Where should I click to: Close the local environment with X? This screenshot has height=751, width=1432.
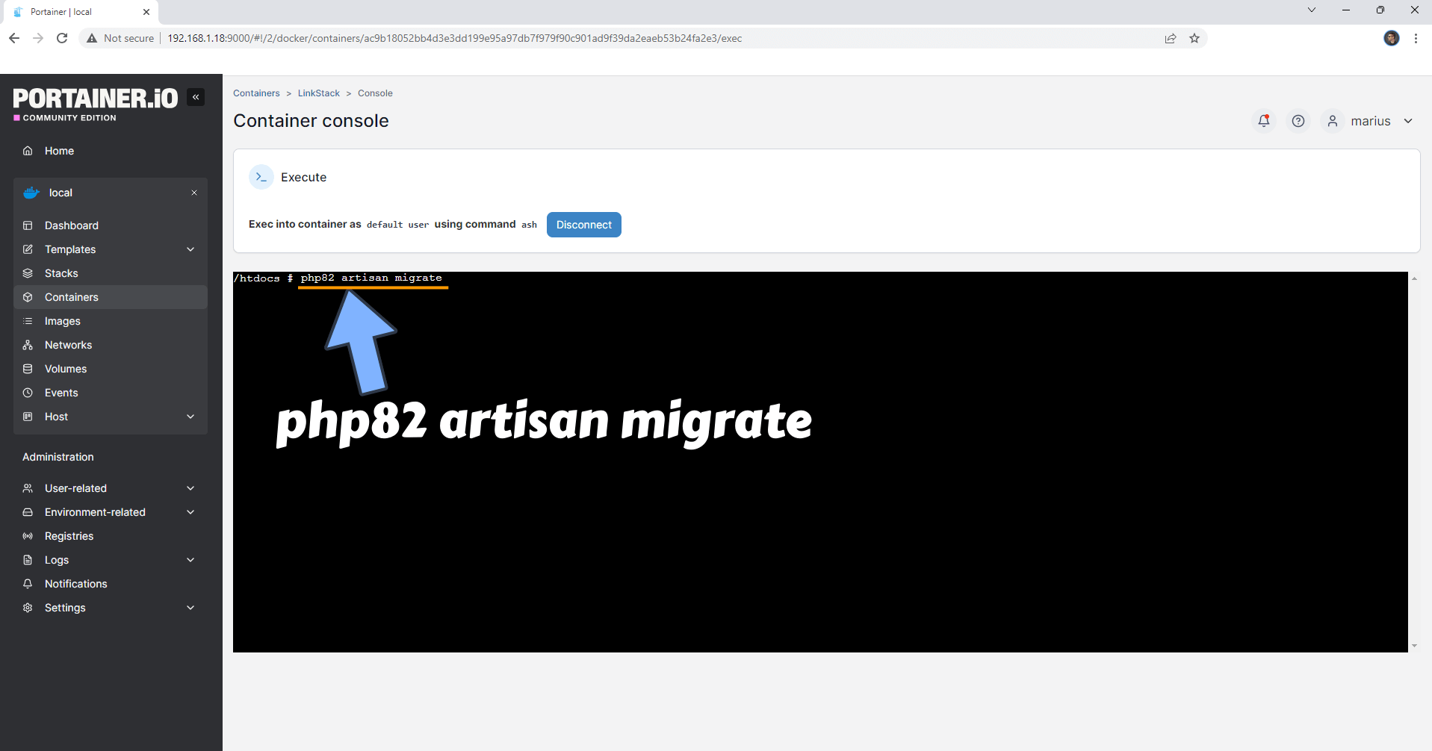[194, 193]
